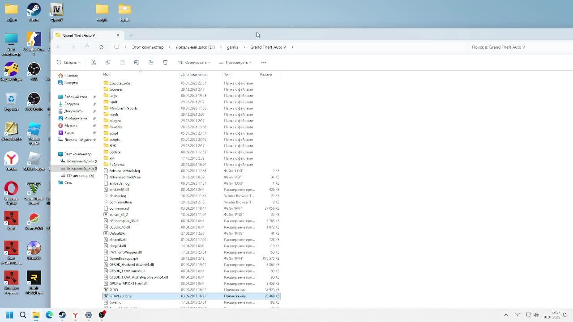Select the Grand Theft Auto V desktop shortcut
Screen dimensions: 573x322
tap(34, 193)
